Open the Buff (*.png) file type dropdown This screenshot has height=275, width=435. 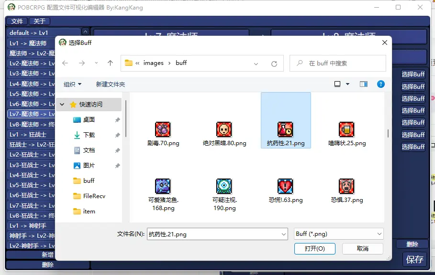pyautogui.click(x=339, y=234)
